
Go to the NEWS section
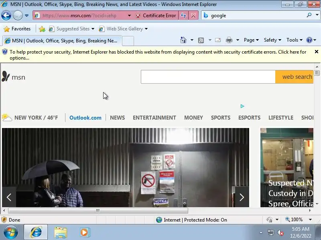pos(117,118)
